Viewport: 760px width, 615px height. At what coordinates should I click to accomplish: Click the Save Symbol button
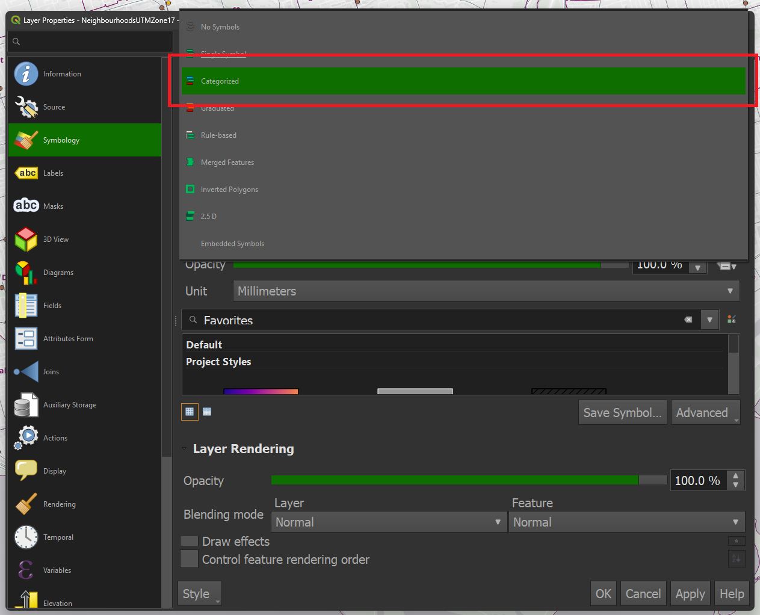[623, 413]
